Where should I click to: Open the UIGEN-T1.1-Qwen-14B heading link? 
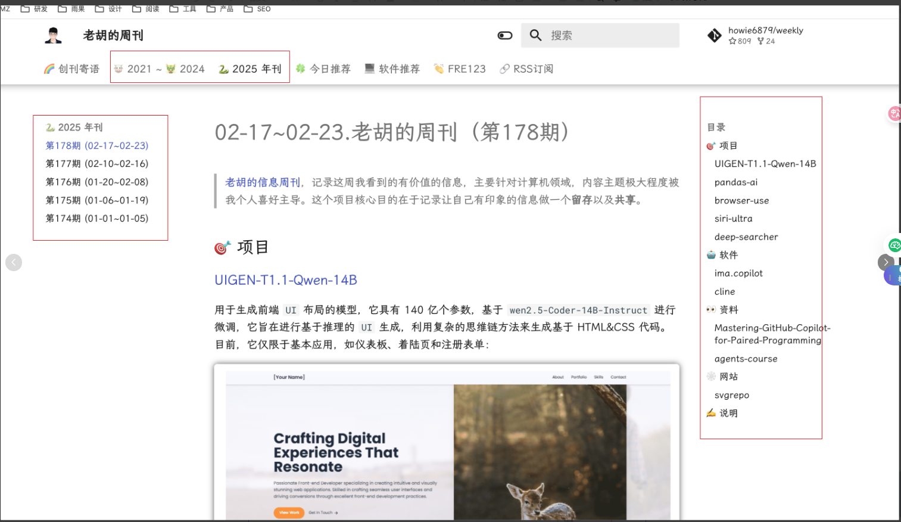(x=286, y=280)
